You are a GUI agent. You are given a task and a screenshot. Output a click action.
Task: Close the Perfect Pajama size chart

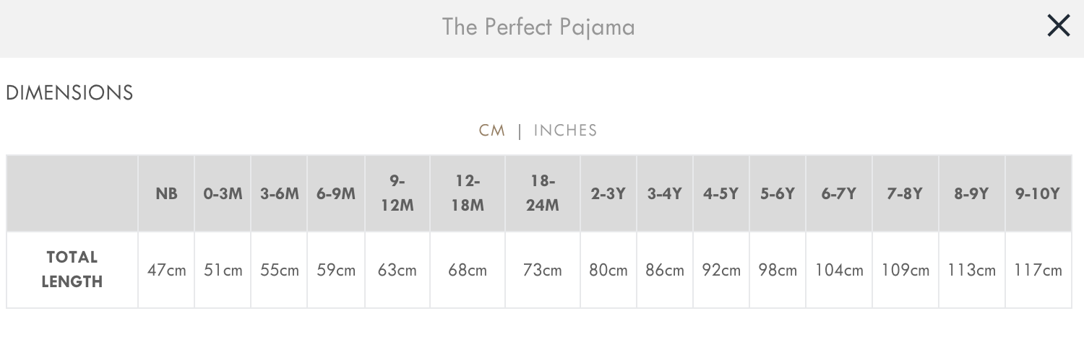(1059, 26)
